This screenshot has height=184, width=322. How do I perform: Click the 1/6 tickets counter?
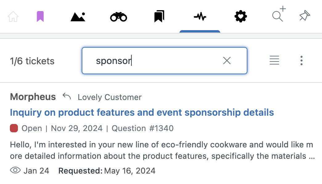32,61
